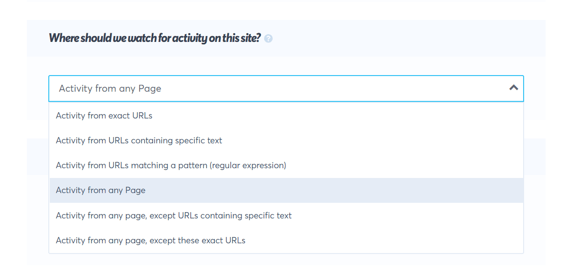
Task: Select 'Activity from exact URLs'
Action: 104,116
